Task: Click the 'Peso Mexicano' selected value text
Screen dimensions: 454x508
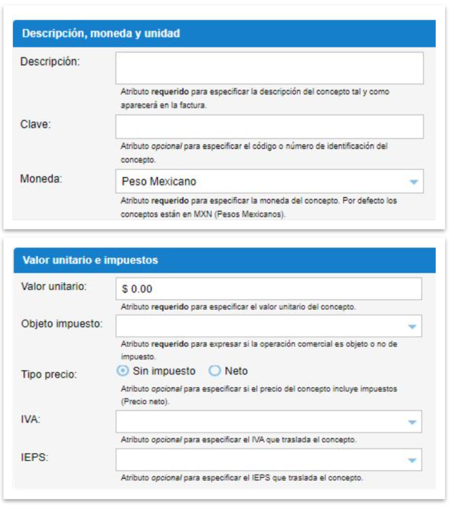Action: pyautogui.click(x=158, y=182)
